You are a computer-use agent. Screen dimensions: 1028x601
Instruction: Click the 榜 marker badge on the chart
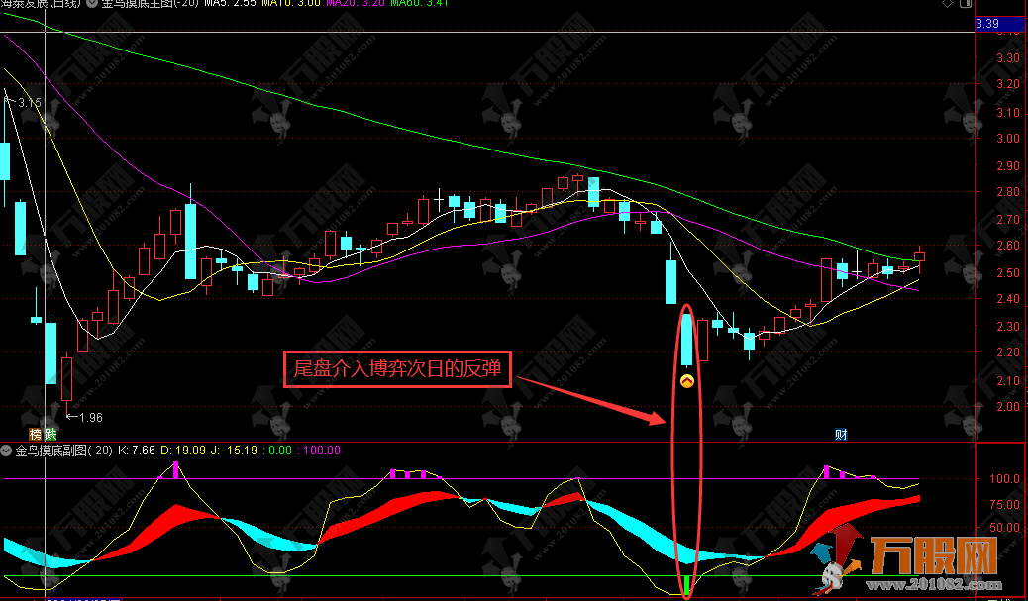click(x=36, y=434)
